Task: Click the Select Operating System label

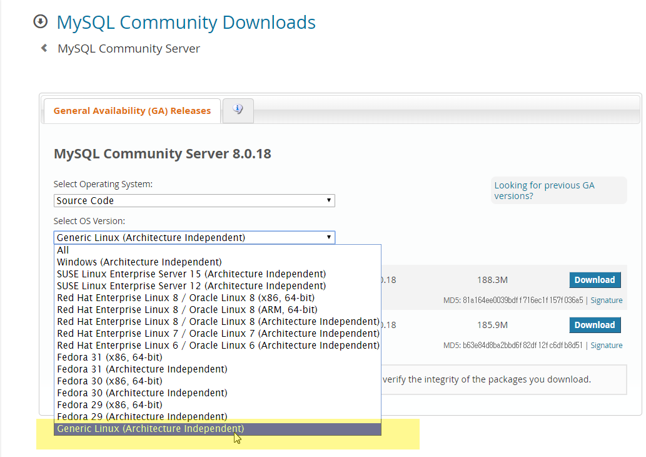Action: click(103, 185)
